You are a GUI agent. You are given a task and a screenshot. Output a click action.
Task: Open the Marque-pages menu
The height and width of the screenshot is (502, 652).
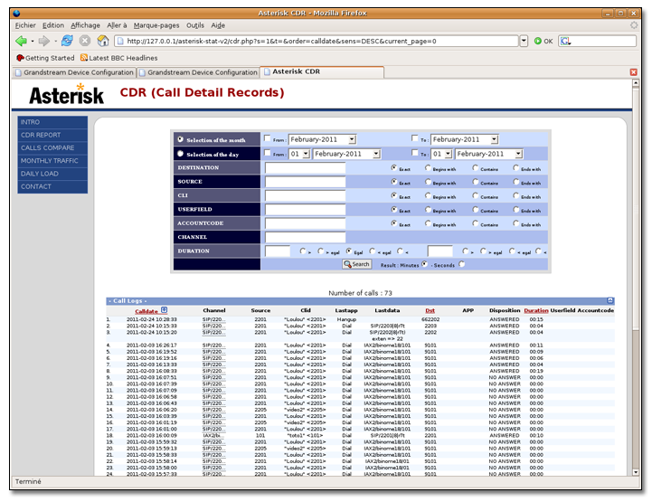pyautogui.click(x=156, y=25)
